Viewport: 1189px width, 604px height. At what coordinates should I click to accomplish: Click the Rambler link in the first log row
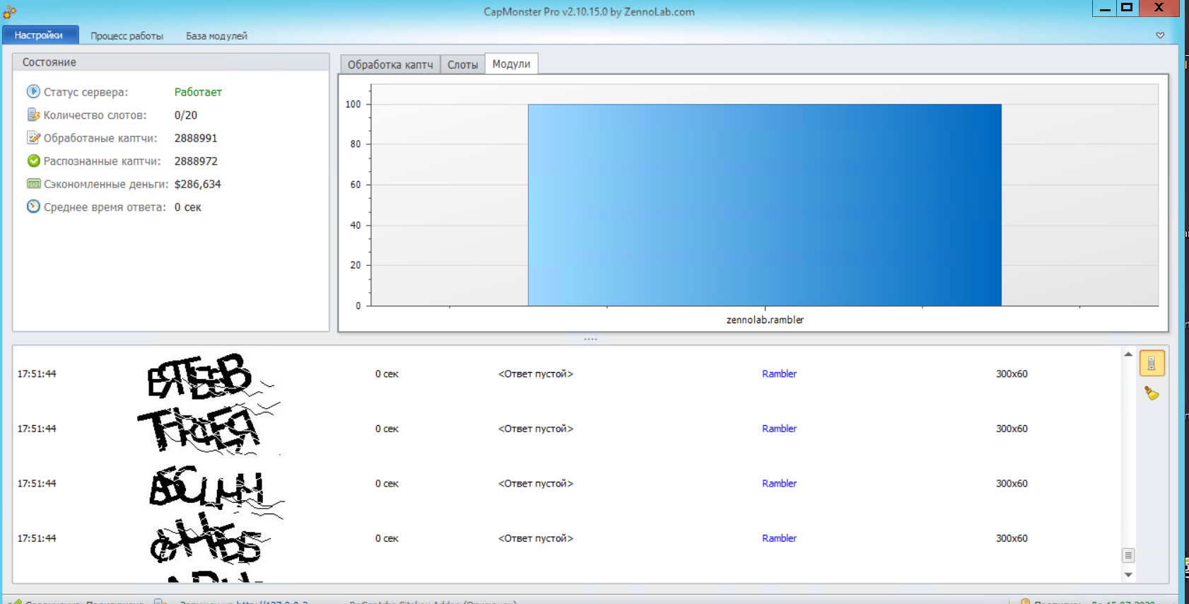point(779,374)
